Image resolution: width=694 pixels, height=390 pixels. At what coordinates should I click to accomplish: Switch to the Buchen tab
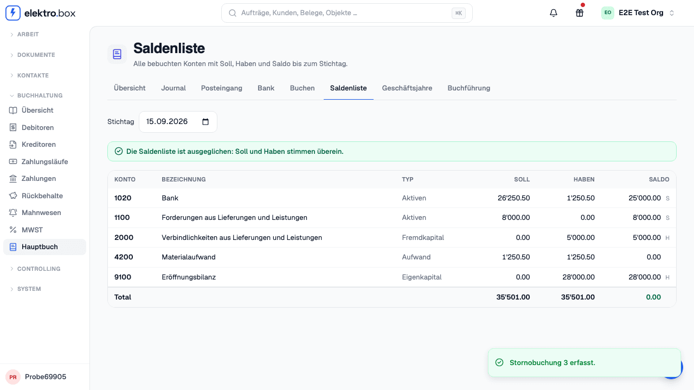(303, 88)
